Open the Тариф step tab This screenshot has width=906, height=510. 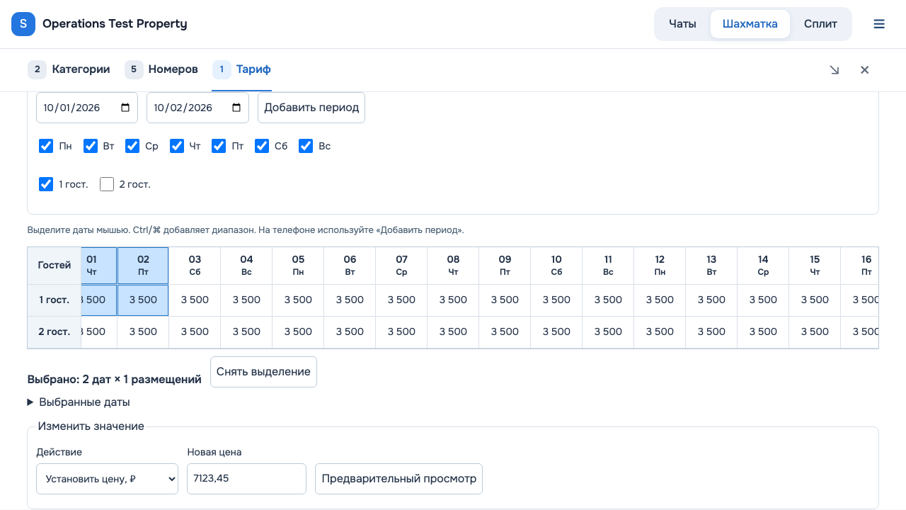point(241,69)
